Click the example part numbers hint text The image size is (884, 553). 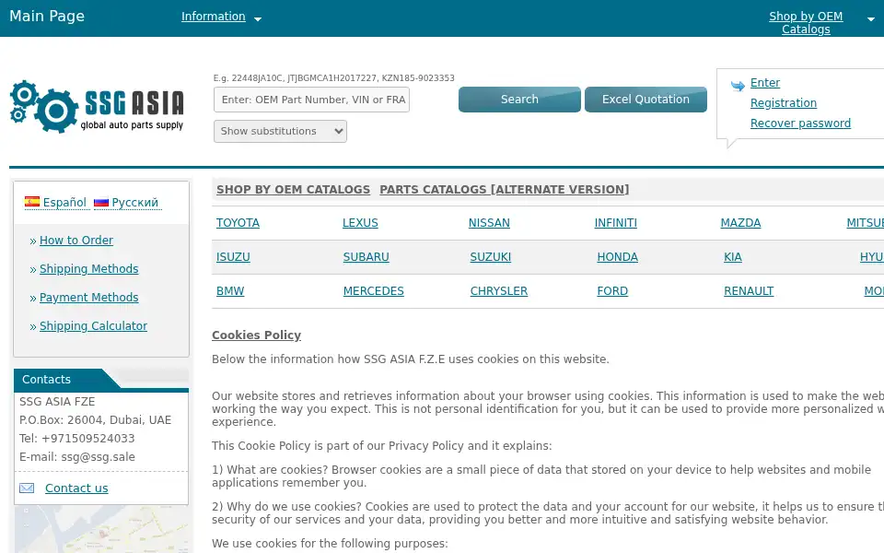333,77
